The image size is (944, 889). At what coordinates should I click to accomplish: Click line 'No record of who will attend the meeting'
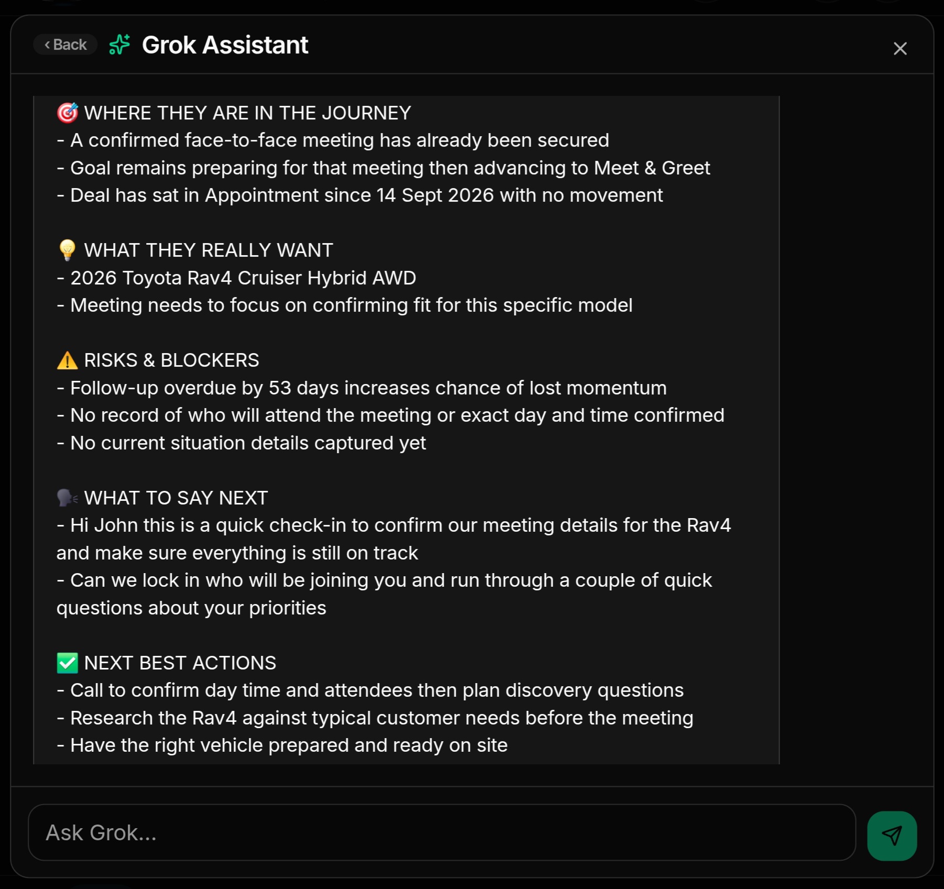pos(390,415)
